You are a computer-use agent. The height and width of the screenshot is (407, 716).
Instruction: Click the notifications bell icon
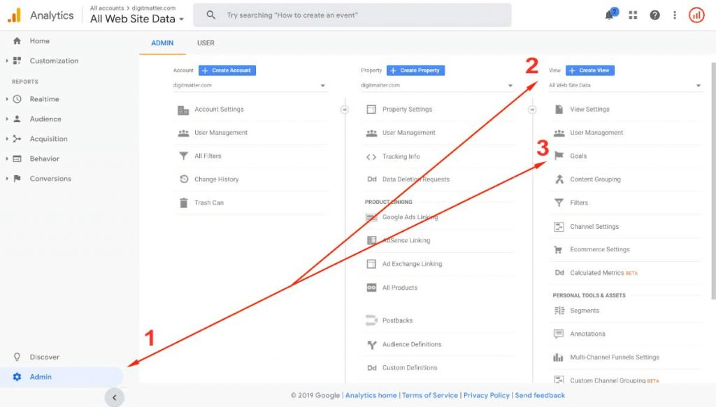click(x=610, y=15)
